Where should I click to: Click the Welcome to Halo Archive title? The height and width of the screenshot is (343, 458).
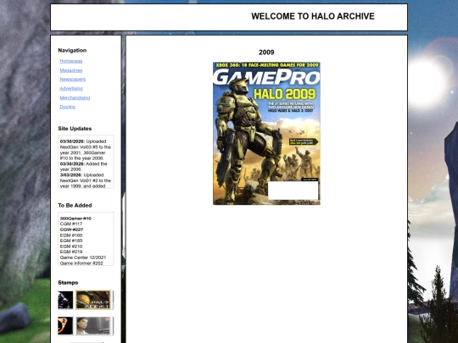pos(313,16)
